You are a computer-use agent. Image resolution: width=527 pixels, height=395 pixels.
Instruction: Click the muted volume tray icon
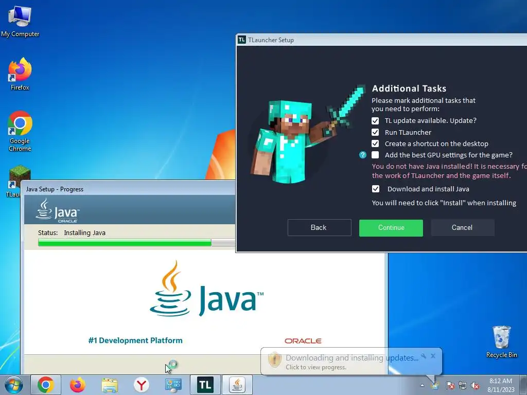point(475,385)
